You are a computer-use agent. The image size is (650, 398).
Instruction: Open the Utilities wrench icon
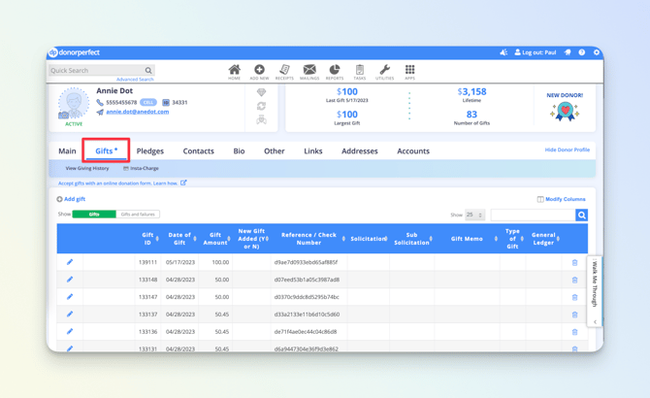pos(385,70)
